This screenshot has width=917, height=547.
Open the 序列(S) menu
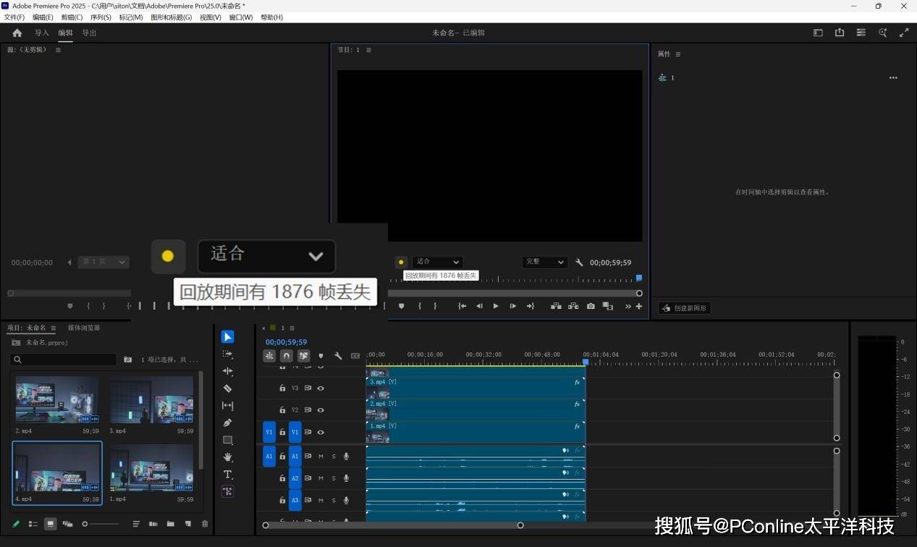point(101,17)
